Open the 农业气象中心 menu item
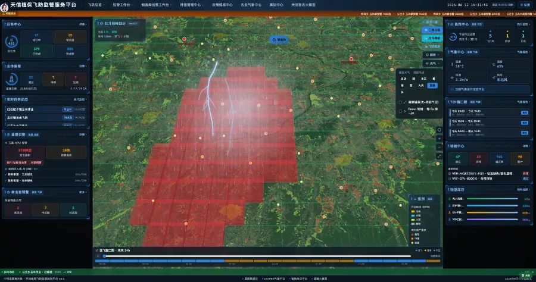The width and height of the screenshot is (536, 282). coord(251,5)
